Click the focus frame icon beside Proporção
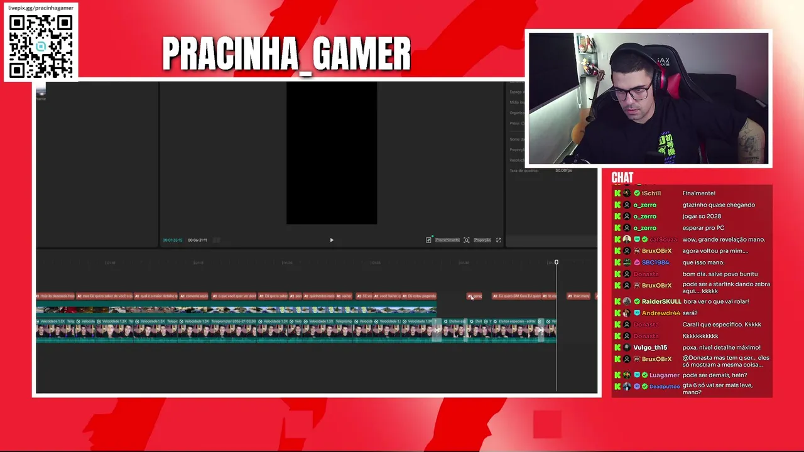Viewport: 804px width, 452px height. 467,240
